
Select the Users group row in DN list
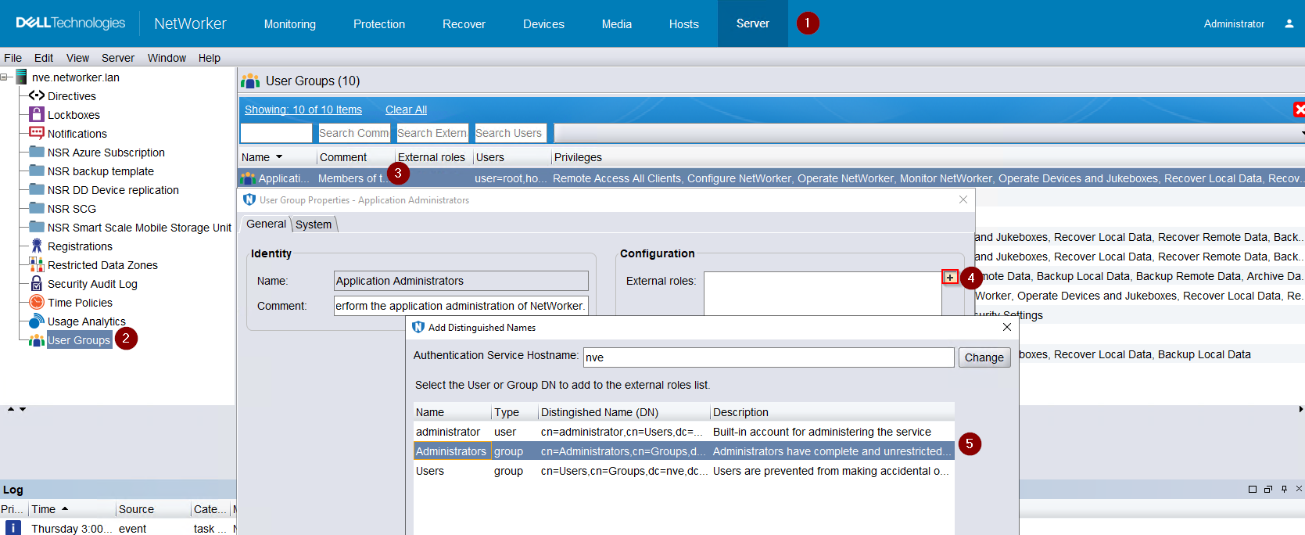[x=683, y=471]
